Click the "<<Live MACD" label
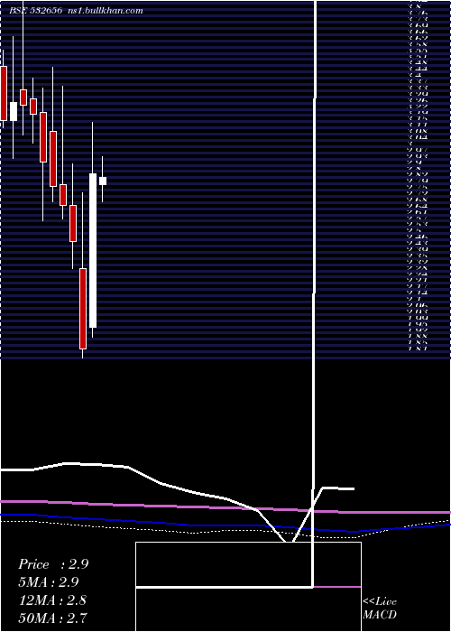The height and width of the screenshot is (632, 451). (380, 609)
